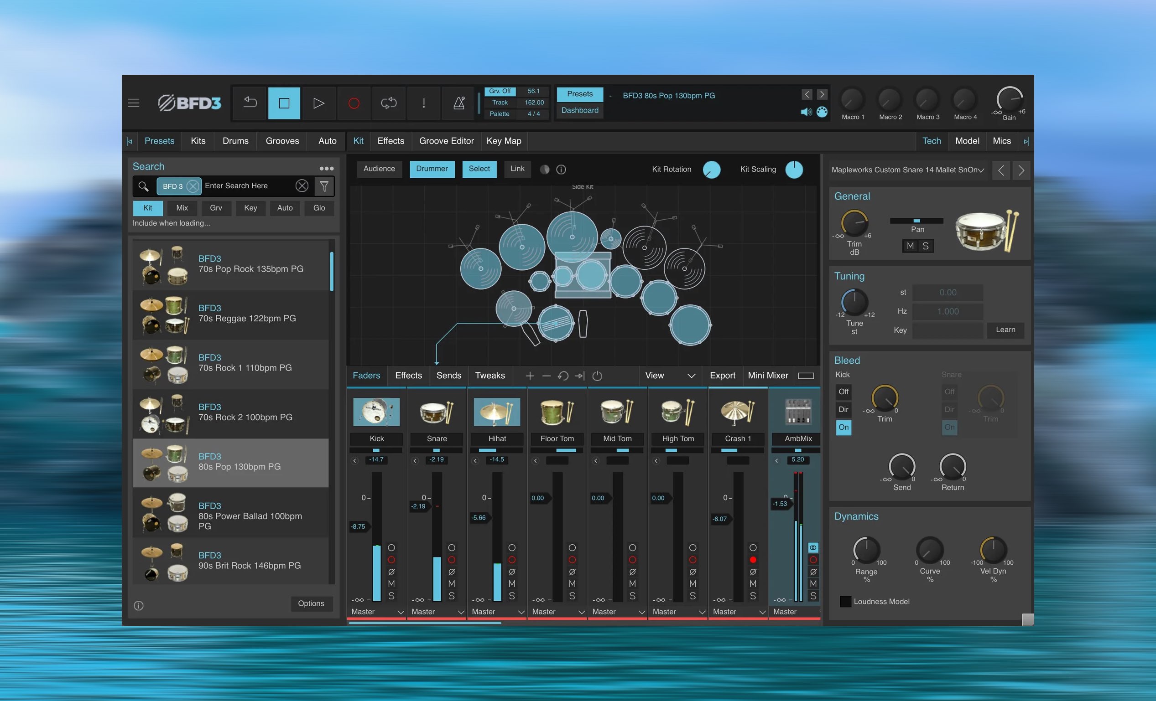Switch to the Groove Editor tab
This screenshot has height=701, width=1156.
coord(446,141)
